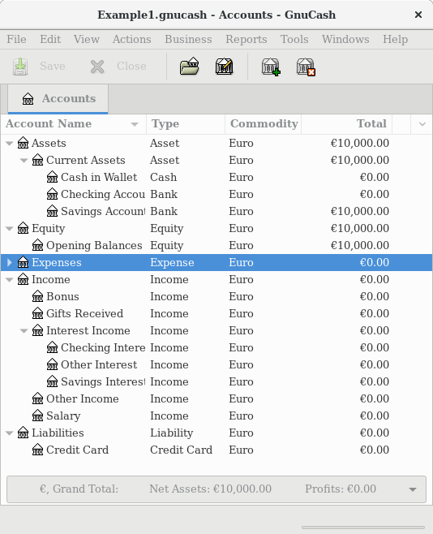The width and height of the screenshot is (433, 534).
Task: Click the bank icon beside Other Income
Action: [x=38, y=398]
